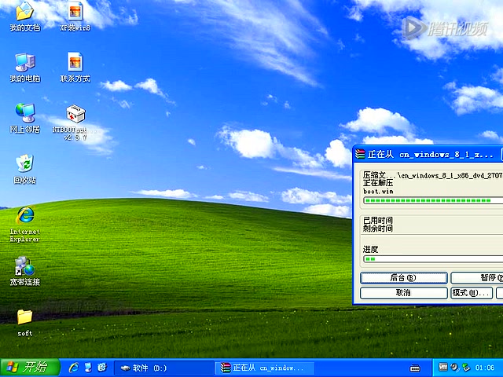503x377 pixels.
Task: Select the NTBOOTautofix v2.5.7 icon
Action: [x=75, y=123]
